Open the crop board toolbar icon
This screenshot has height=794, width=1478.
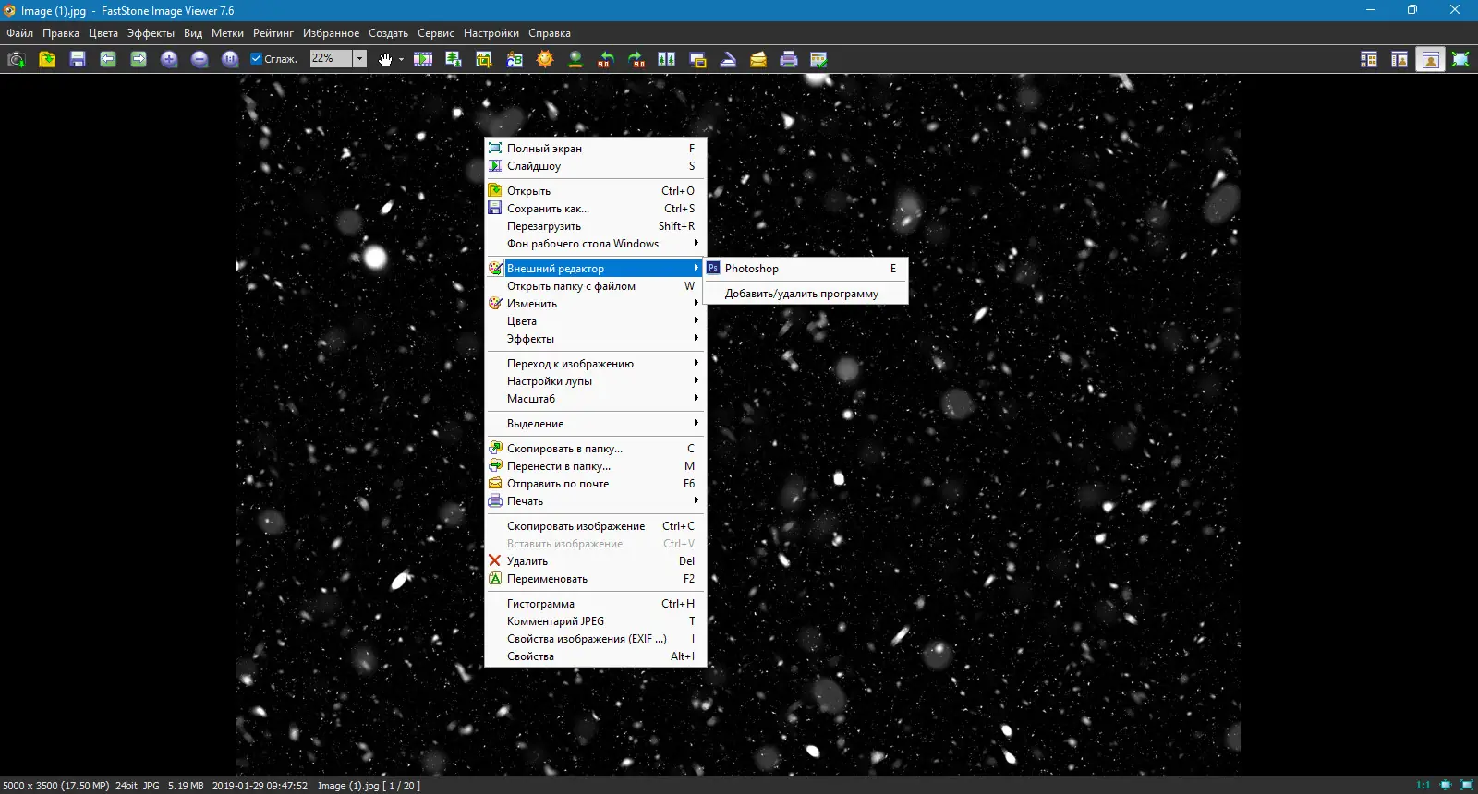tap(484, 59)
